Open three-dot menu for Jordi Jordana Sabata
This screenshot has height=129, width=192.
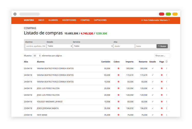pyautogui.click(x=166, y=108)
